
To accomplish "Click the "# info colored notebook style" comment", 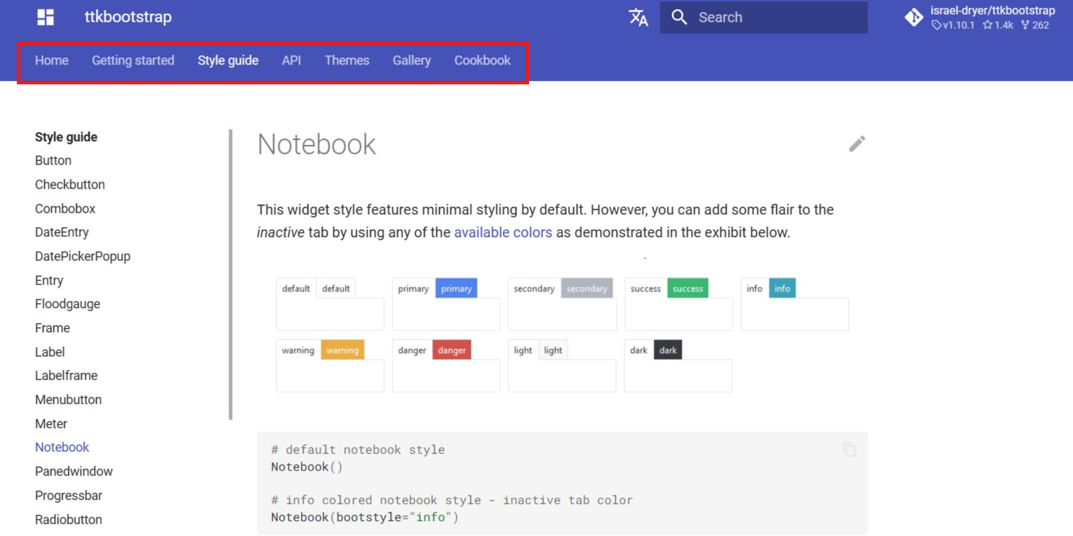I will coord(452,501).
